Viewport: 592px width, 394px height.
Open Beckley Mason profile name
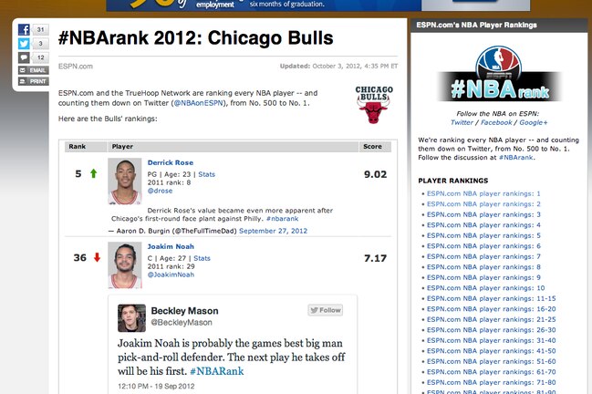[x=184, y=311]
